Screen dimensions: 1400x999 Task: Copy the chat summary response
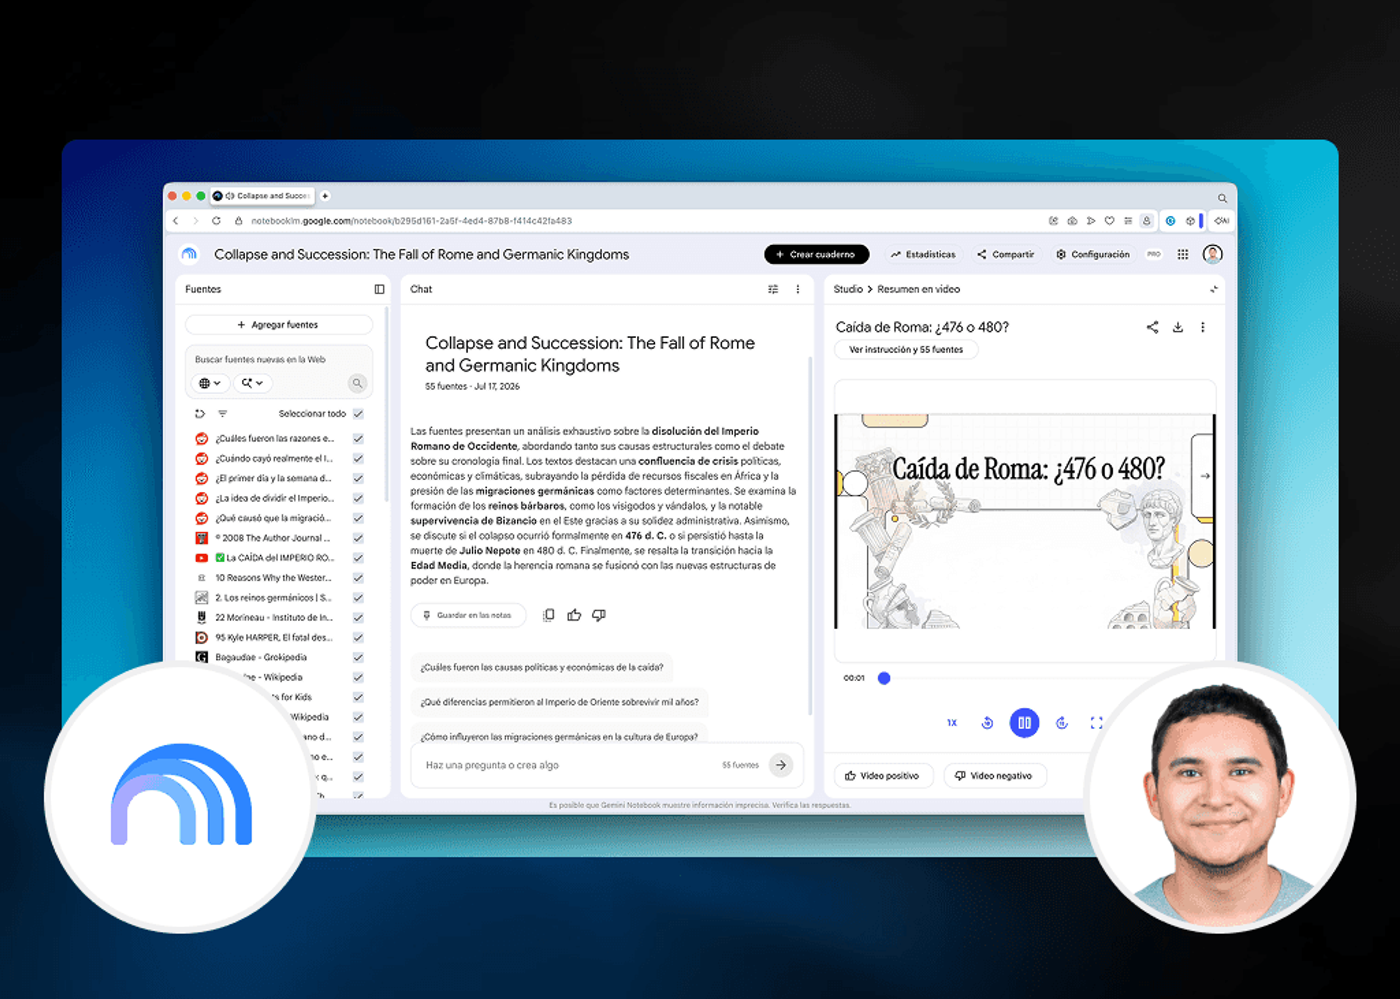[549, 615]
